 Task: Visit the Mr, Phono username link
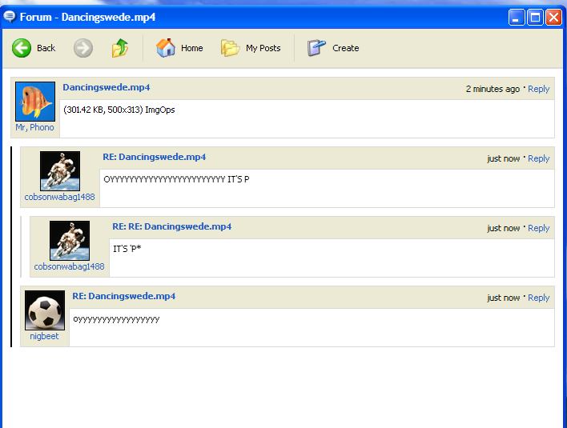pyautogui.click(x=35, y=128)
